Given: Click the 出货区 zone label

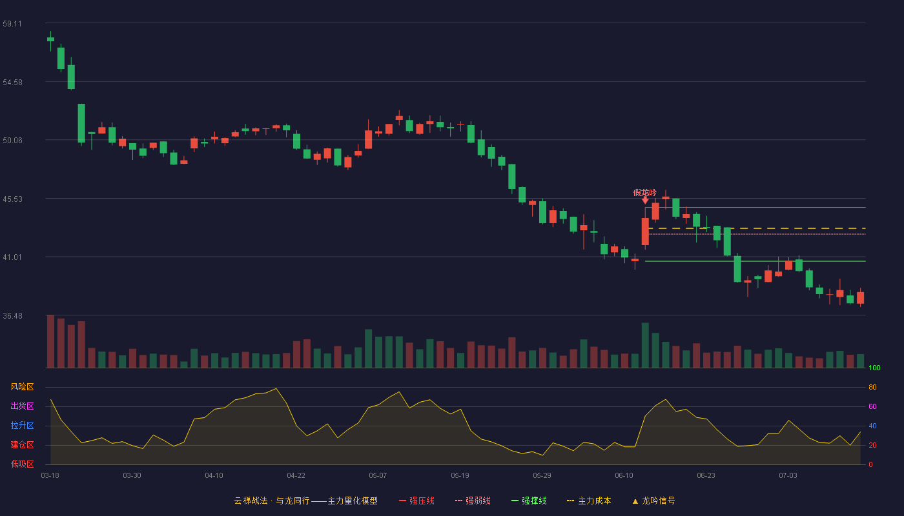Looking at the screenshot, I should 22,406.
